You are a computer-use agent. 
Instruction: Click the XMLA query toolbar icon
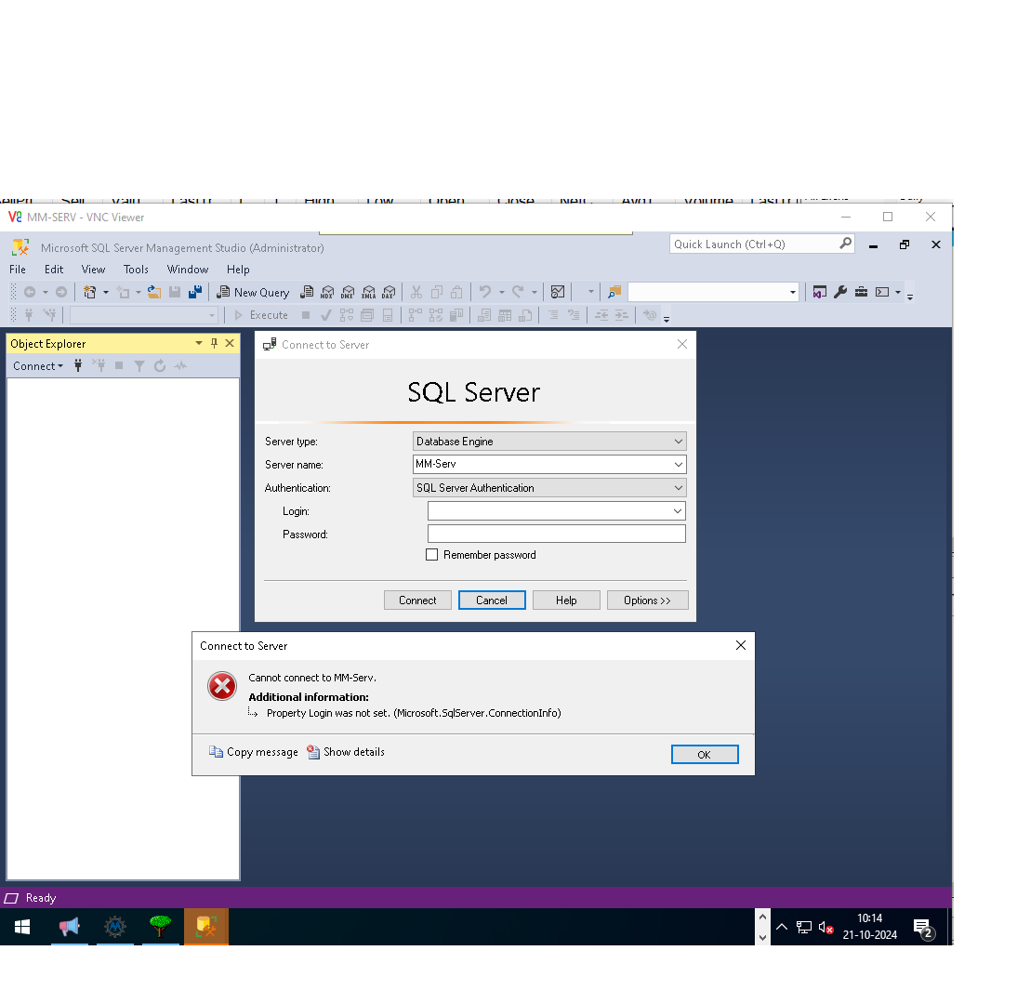368,292
